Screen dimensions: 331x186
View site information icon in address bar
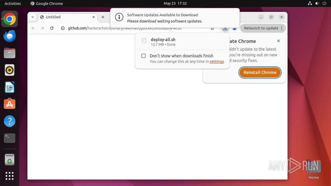coord(63,28)
